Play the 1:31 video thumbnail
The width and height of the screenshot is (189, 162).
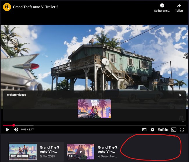pyautogui.click(x=81, y=152)
